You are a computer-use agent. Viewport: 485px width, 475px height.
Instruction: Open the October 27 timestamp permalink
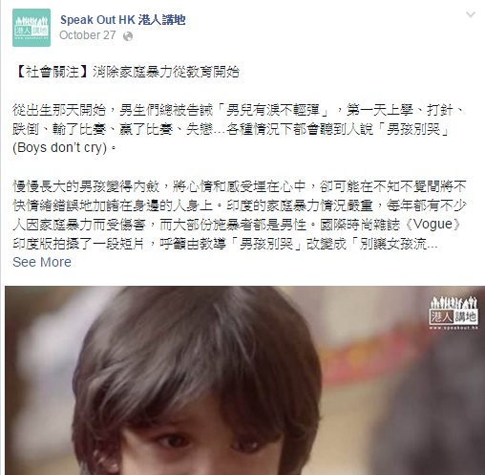(x=88, y=35)
